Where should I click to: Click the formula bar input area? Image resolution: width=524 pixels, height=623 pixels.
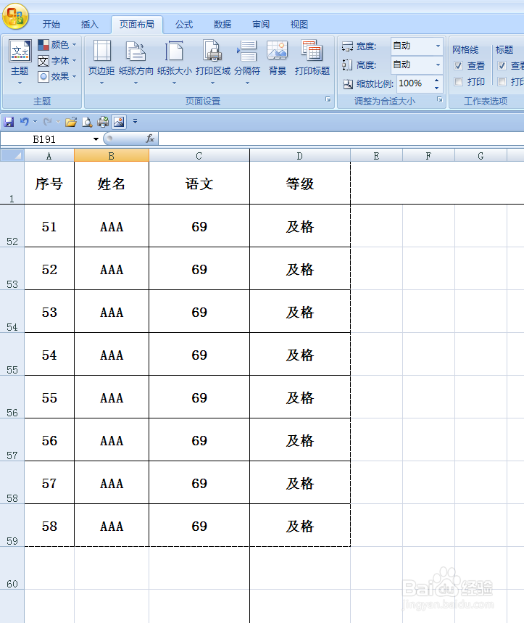[341, 139]
